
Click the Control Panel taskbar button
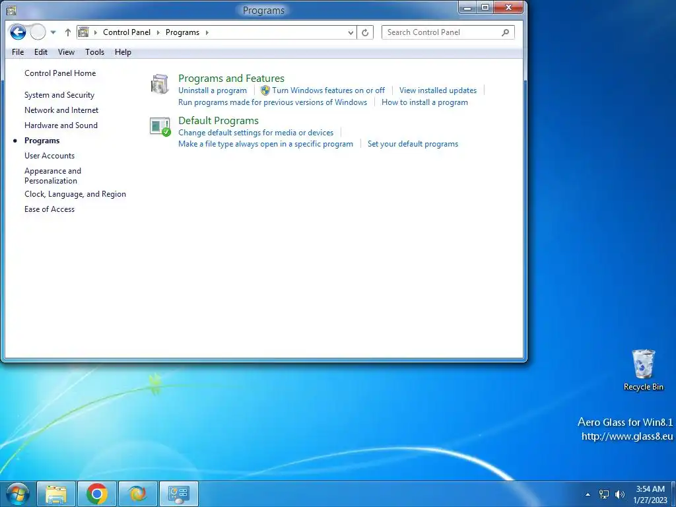click(179, 494)
